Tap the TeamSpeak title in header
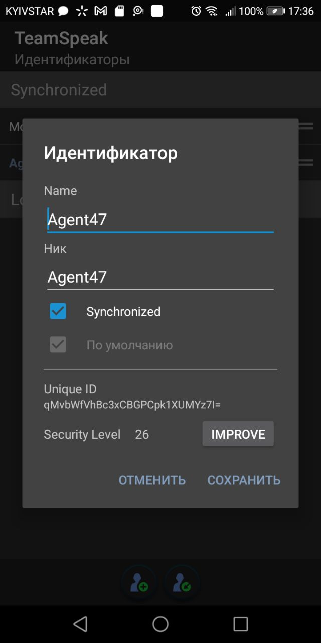This screenshot has height=643, width=321. pos(61,38)
